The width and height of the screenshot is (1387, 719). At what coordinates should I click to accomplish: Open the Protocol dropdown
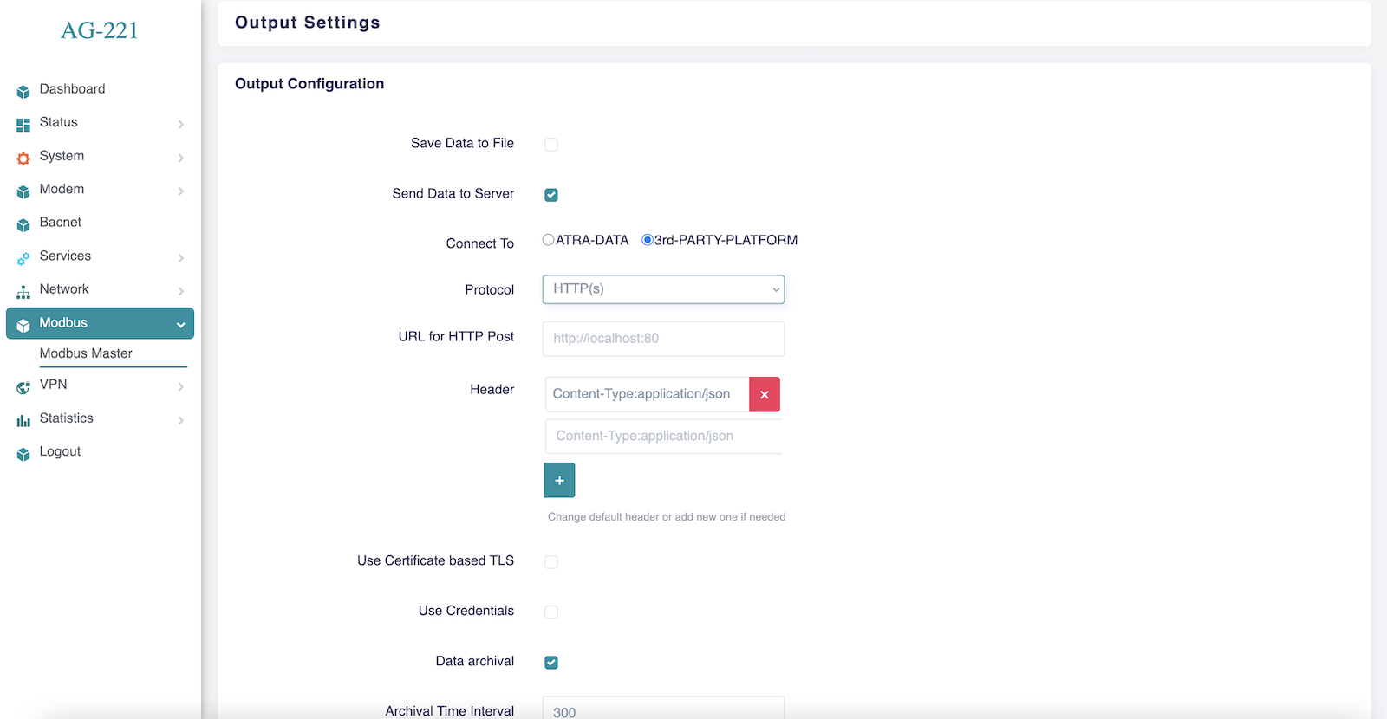click(x=663, y=289)
